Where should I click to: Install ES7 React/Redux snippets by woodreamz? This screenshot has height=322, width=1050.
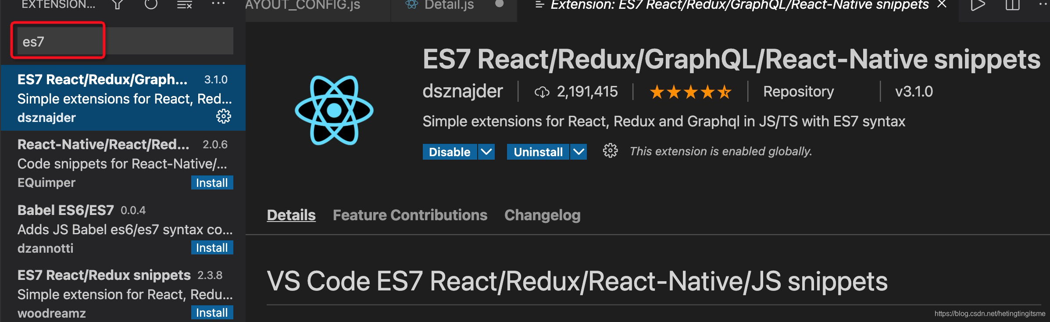(x=212, y=313)
